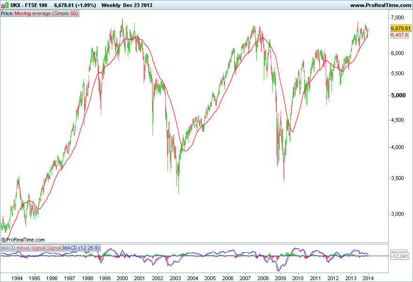
Task: Click the UKX - FTSE 100 title
Action: click(x=29, y=5)
